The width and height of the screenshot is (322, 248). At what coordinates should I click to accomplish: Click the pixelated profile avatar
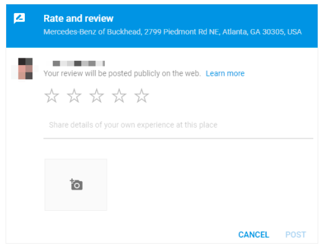click(25, 69)
